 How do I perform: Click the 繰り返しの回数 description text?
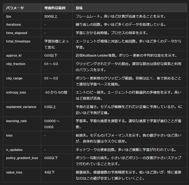[121, 25]
